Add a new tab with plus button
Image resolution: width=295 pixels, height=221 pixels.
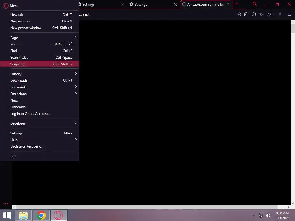pos(237,4)
